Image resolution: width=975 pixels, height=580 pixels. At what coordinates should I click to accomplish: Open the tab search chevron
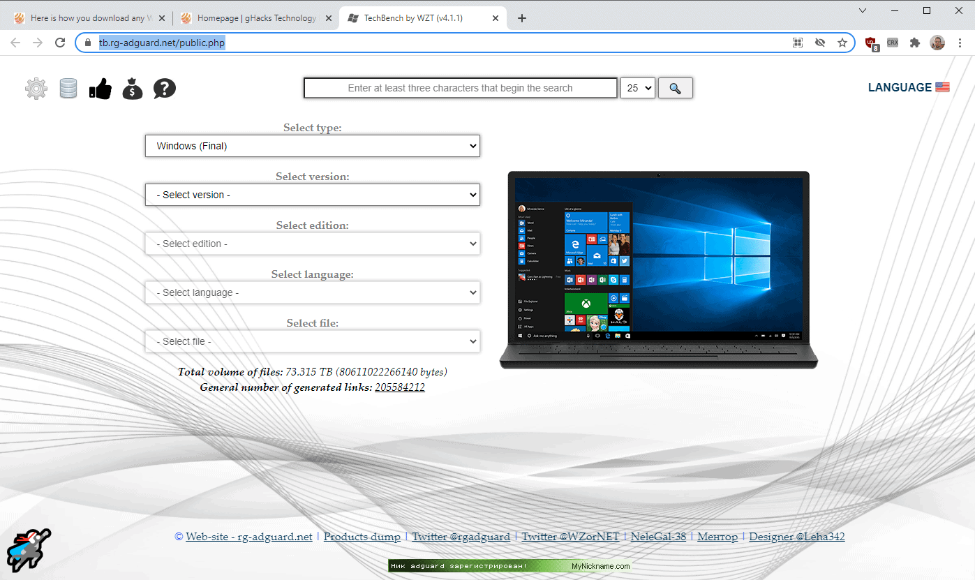[863, 10]
